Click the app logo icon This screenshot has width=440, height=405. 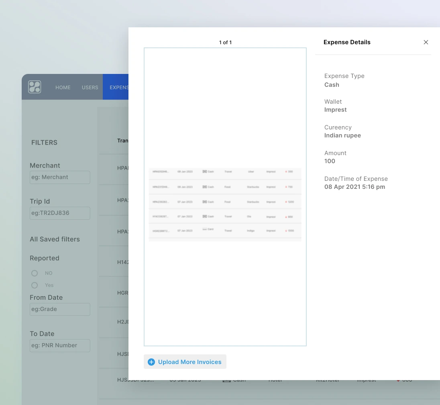point(35,87)
